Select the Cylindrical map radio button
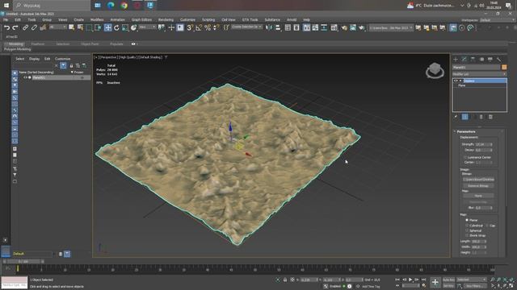Viewport: 517px width, 290px height. tap(467, 226)
